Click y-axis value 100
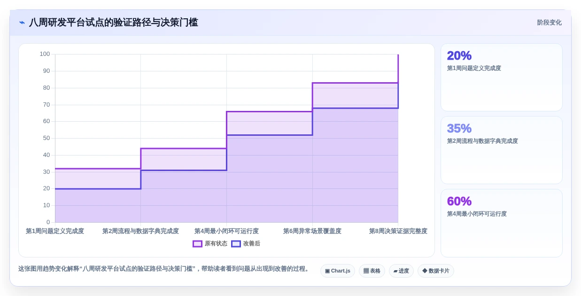The width and height of the screenshot is (581, 296). click(x=45, y=54)
